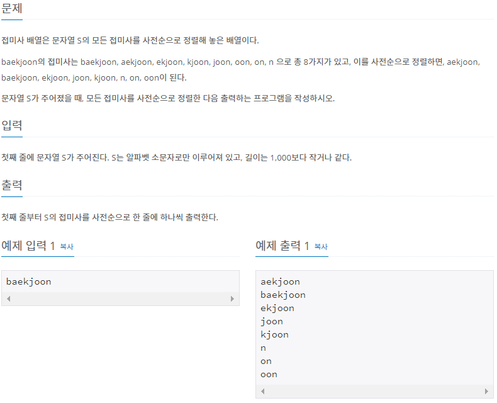Select output line on

[266, 361]
